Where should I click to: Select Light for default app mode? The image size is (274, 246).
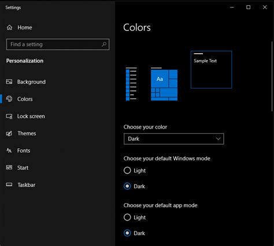coord(127,217)
